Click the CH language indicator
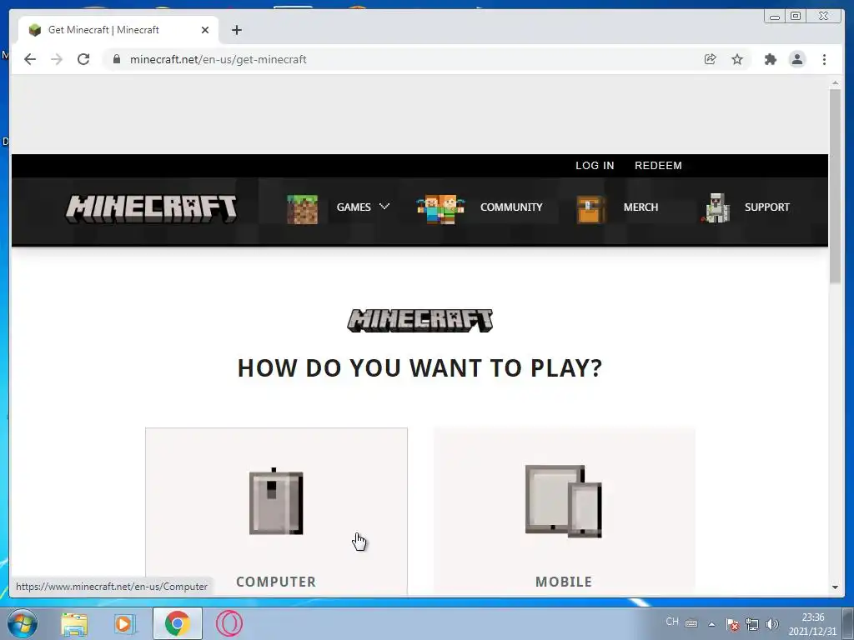Image resolution: width=854 pixels, height=640 pixels. (672, 622)
